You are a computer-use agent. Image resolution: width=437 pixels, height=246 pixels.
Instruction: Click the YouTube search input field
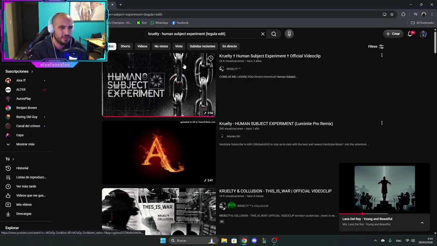[203, 34]
